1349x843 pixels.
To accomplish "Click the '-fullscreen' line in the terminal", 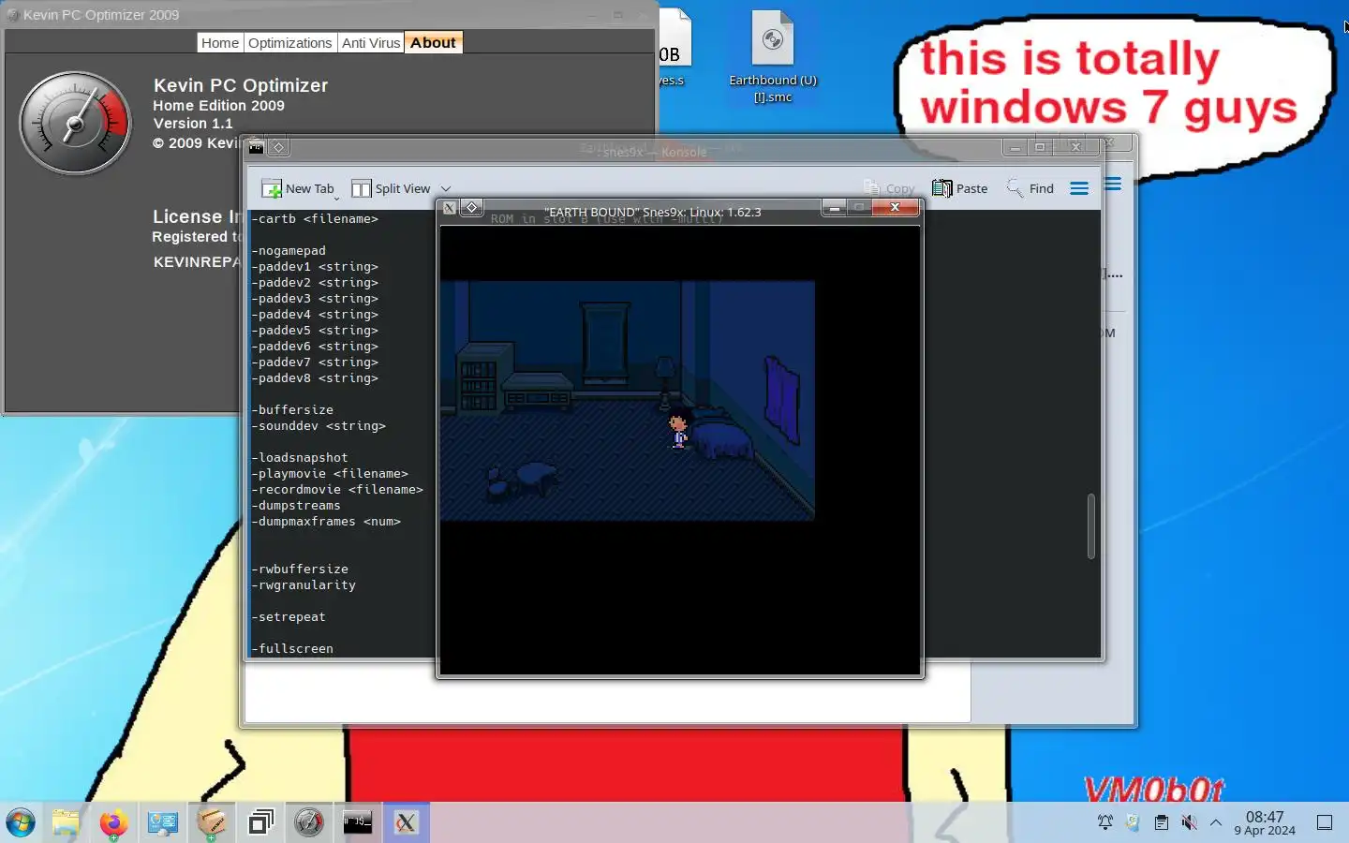I will (x=292, y=648).
